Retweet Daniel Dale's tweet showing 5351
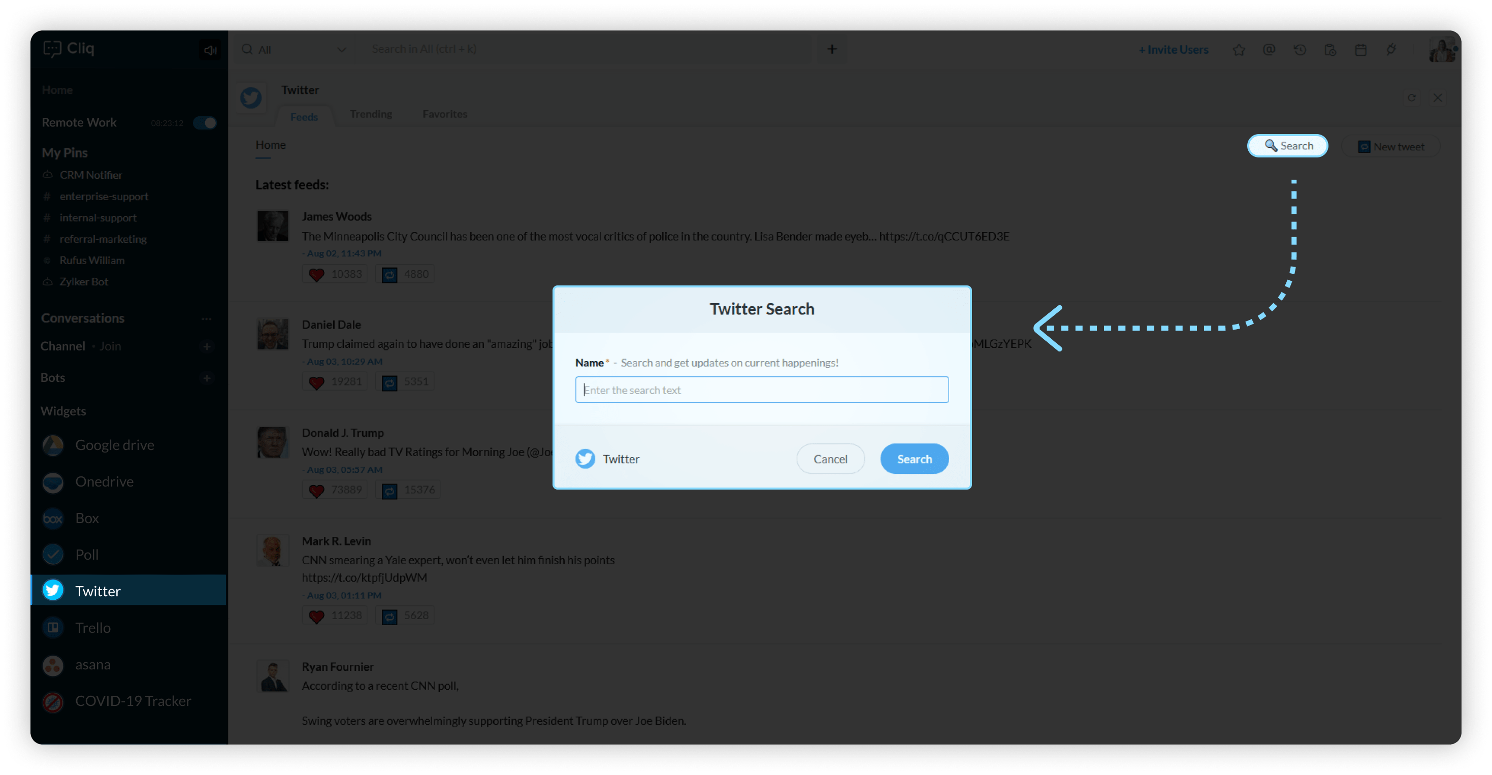The height and width of the screenshot is (775, 1492). (405, 382)
